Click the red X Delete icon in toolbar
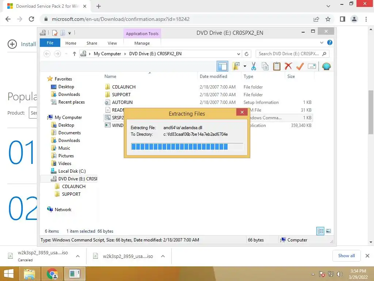Screen dimensions: 374x281 pos(288,66)
